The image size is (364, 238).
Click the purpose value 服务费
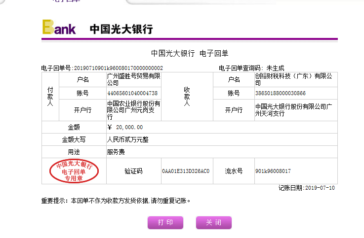tap(116, 152)
